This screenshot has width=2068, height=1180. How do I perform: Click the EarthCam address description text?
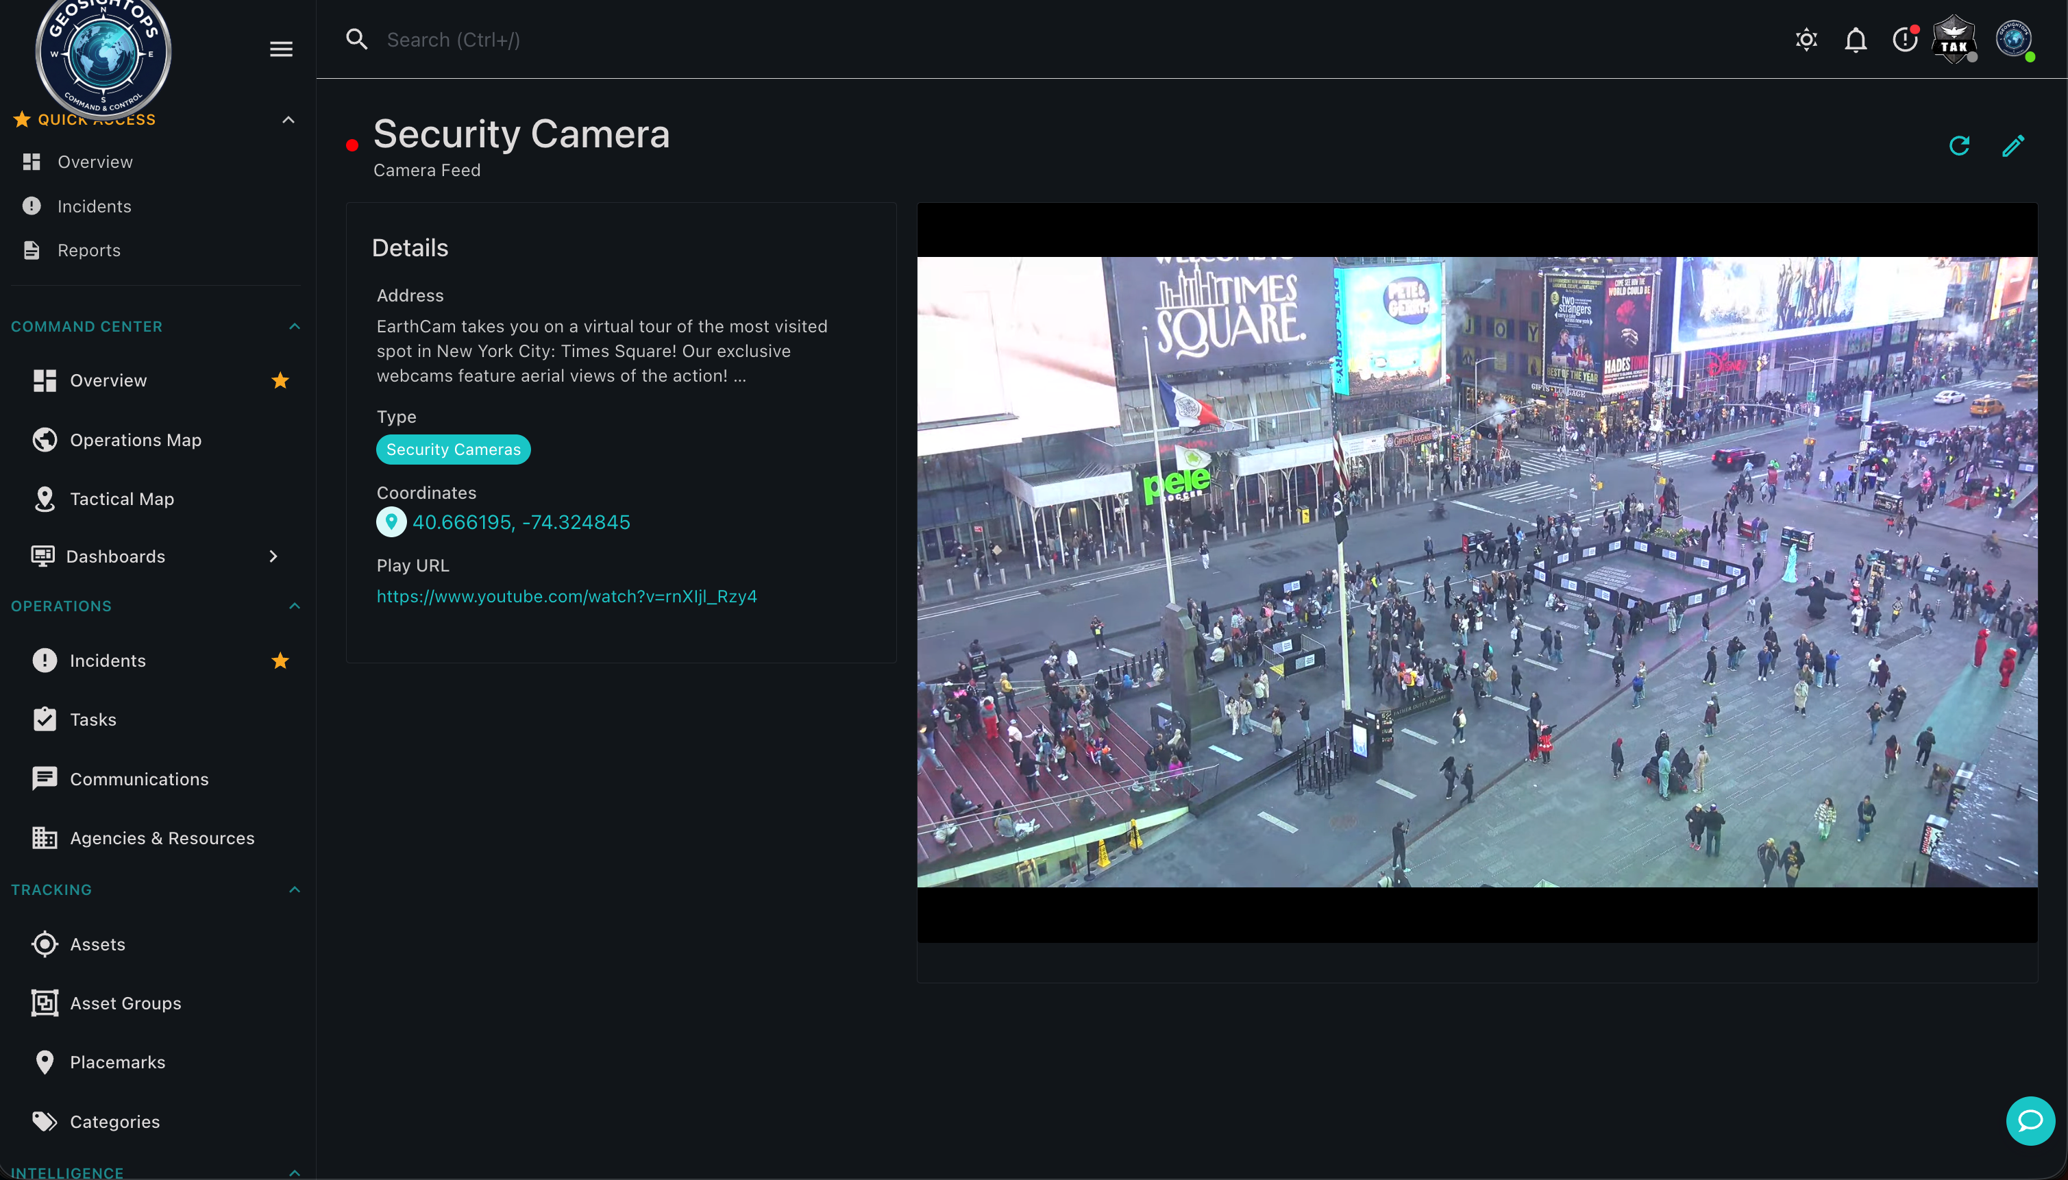click(x=601, y=351)
